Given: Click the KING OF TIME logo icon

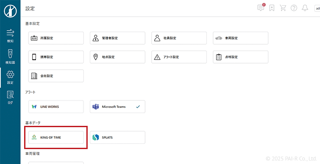Looking at the screenshot, I should 34,137.
